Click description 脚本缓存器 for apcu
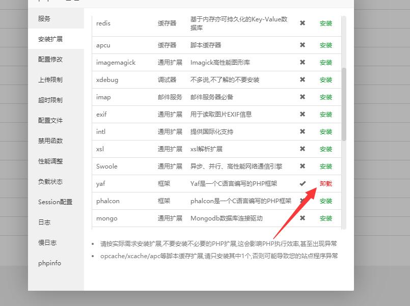Image resolution: width=410 pixels, height=306 pixels. click(206, 45)
